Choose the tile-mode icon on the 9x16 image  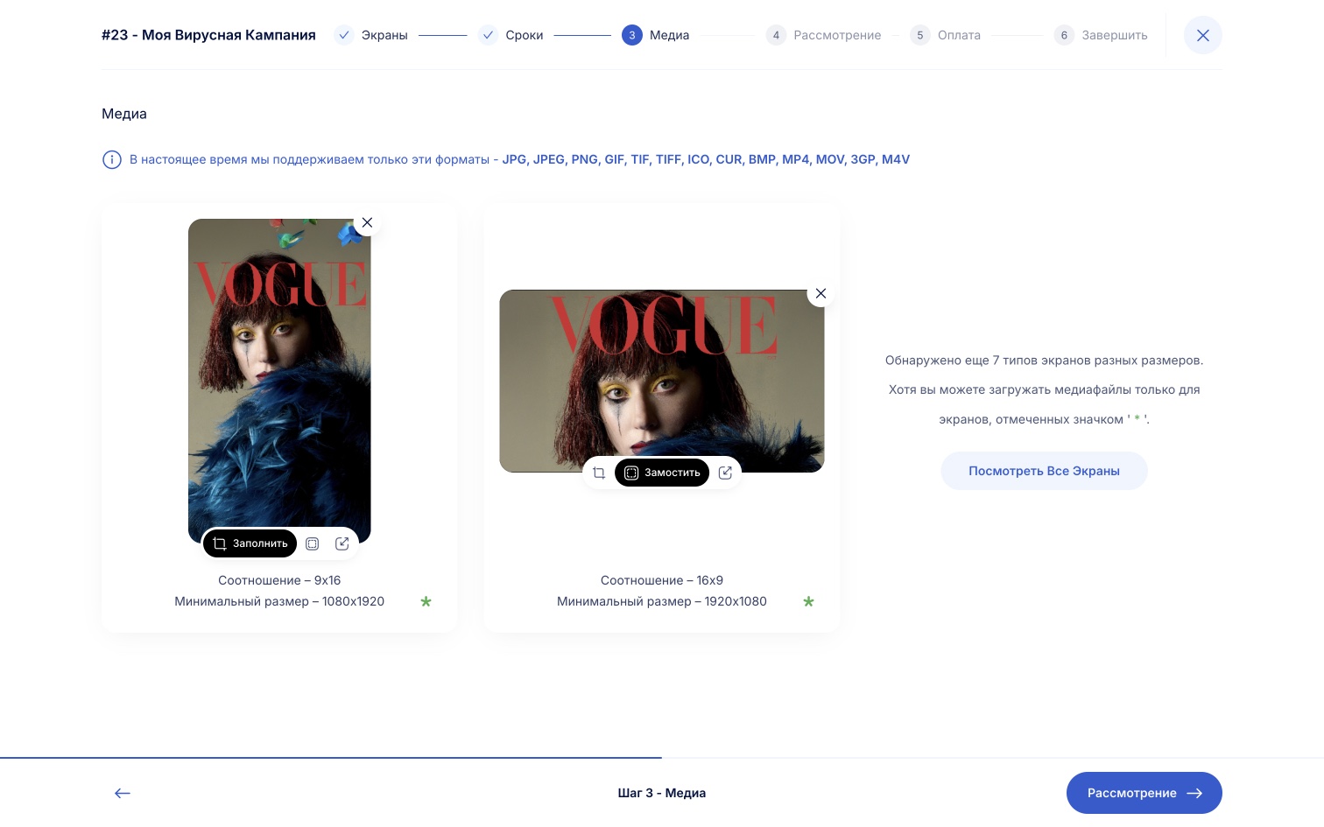313,543
